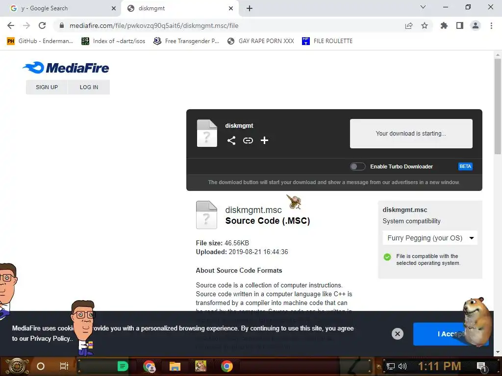Click the Chrome with profile taskbar icon
The width and height of the screenshot is (502, 376).
pos(149,366)
